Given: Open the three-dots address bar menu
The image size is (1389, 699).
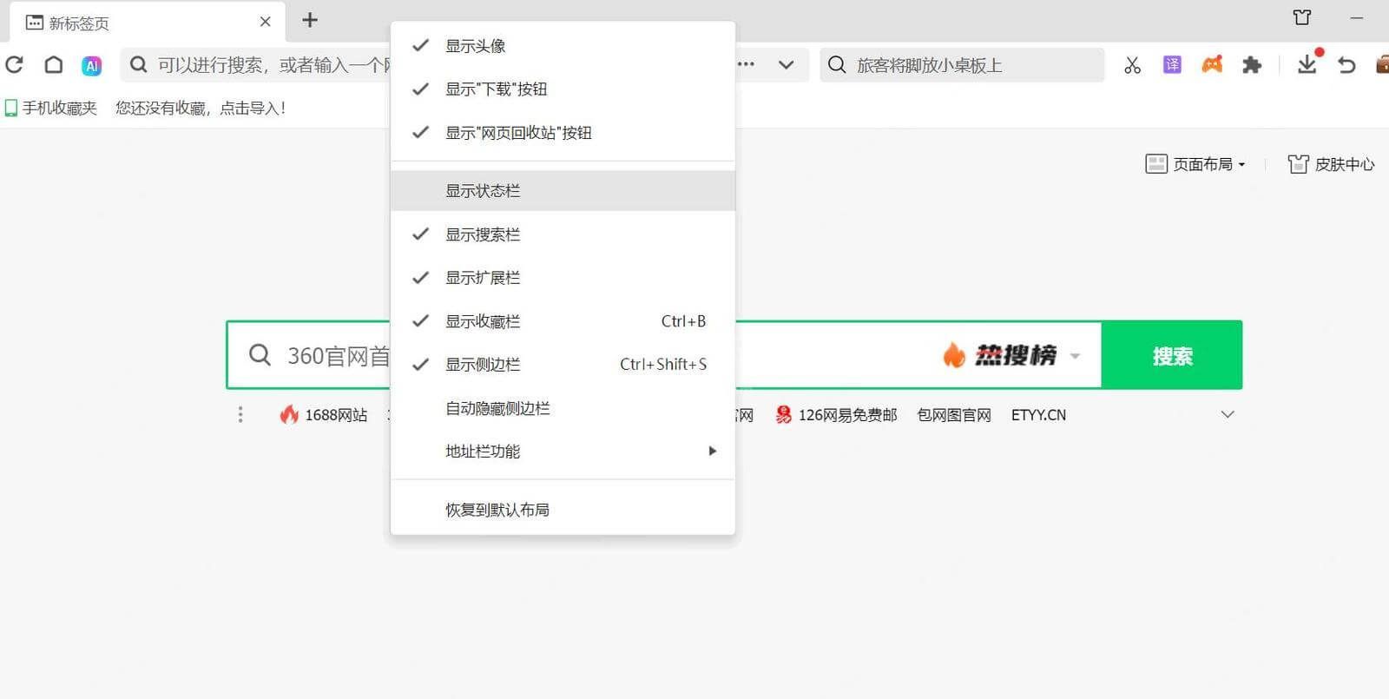Looking at the screenshot, I should tap(746, 64).
